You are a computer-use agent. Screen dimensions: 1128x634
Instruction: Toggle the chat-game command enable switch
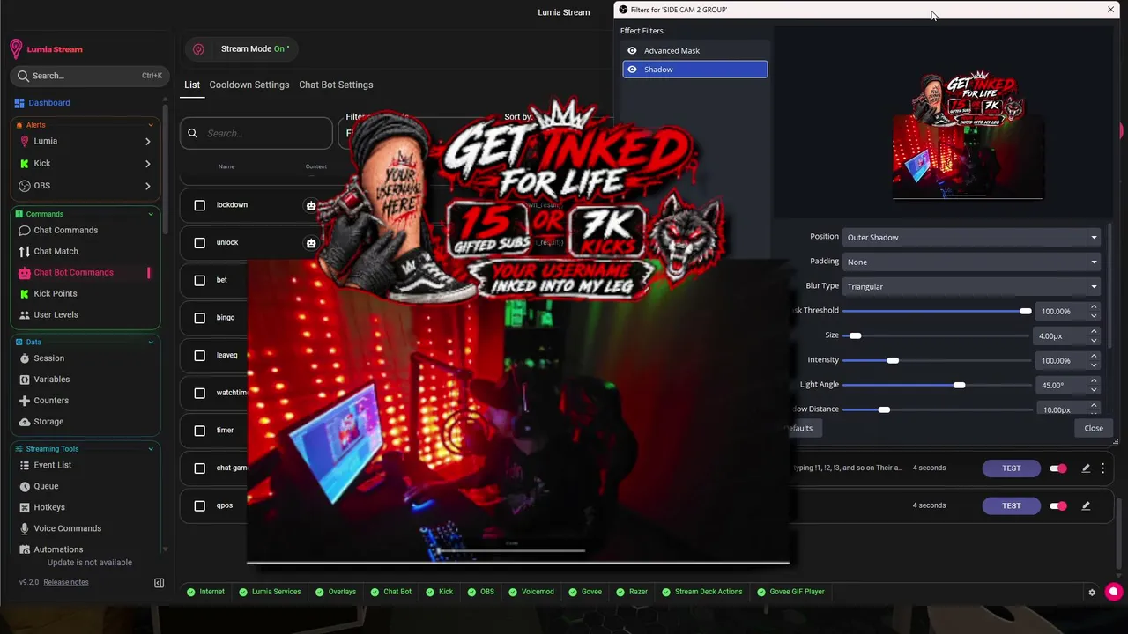1058,468
